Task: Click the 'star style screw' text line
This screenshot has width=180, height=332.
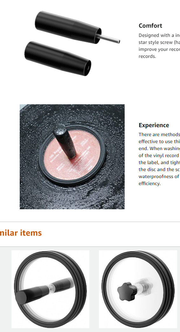Action: click(x=159, y=42)
